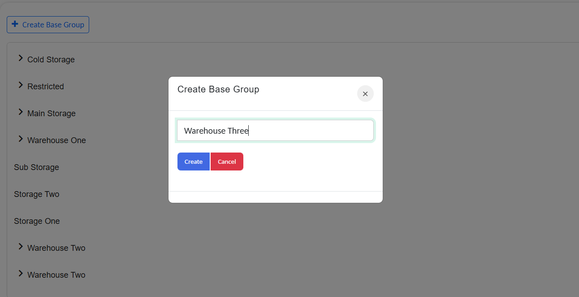The height and width of the screenshot is (297, 579).
Task: Close the Create Base Group dialog
Action: 365,94
